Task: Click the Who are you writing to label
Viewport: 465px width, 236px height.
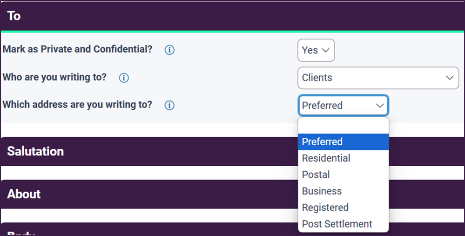Action: [54, 77]
